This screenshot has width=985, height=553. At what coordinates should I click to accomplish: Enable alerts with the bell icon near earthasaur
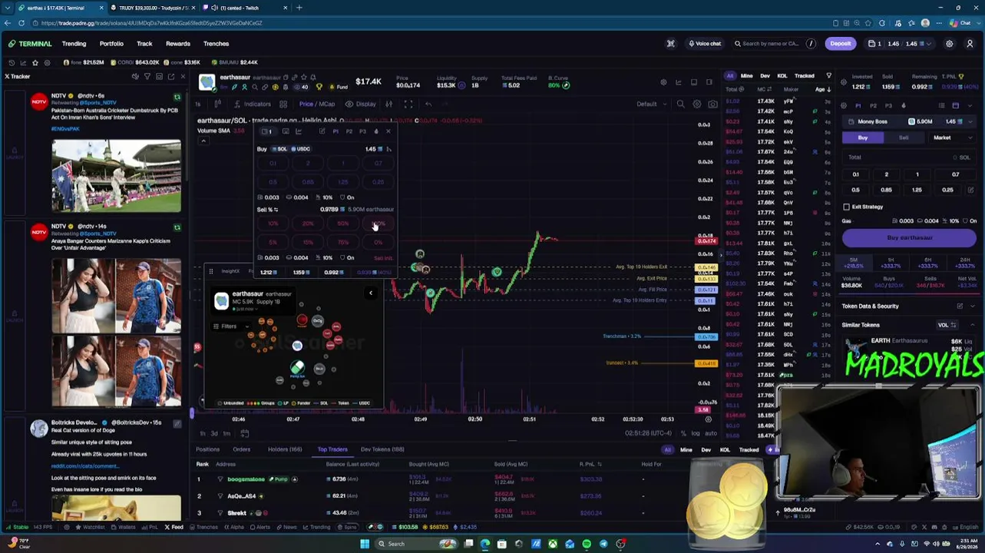tap(312, 78)
